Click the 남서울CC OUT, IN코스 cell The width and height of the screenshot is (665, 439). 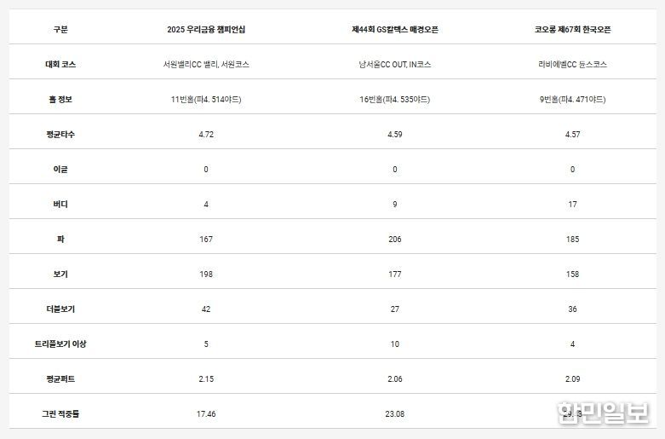point(394,64)
